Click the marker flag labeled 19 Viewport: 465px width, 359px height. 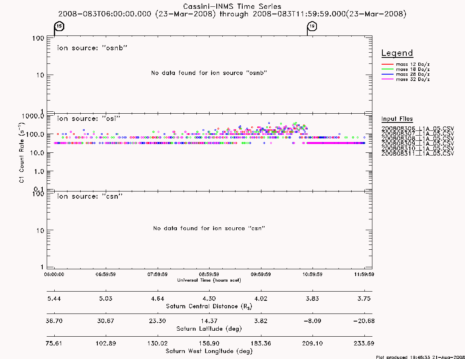(312, 26)
